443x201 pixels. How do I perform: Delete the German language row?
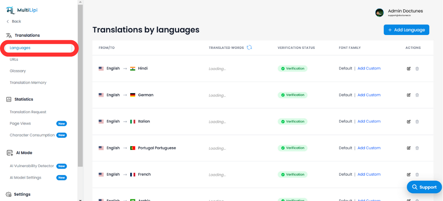(x=417, y=95)
